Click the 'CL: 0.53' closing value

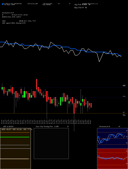tap(46, 5)
